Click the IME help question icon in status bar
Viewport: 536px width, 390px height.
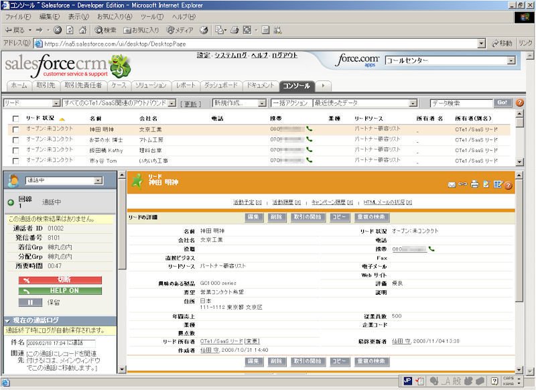coord(494,381)
